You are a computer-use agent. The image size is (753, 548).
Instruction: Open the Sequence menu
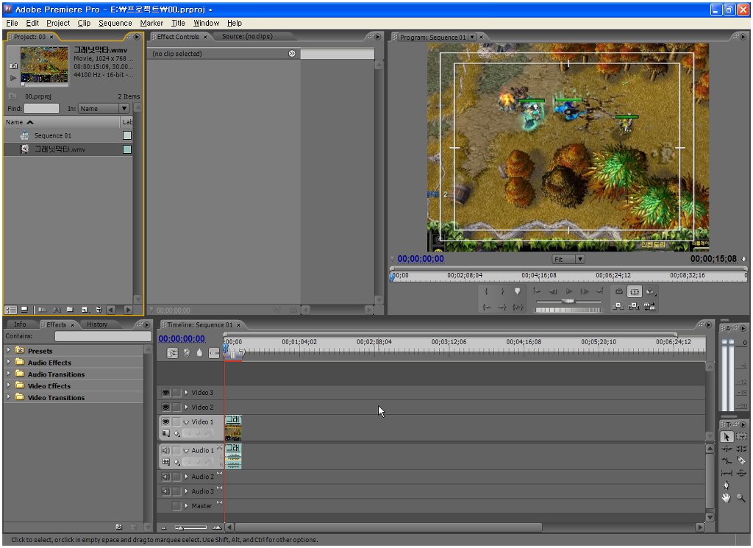click(115, 23)
